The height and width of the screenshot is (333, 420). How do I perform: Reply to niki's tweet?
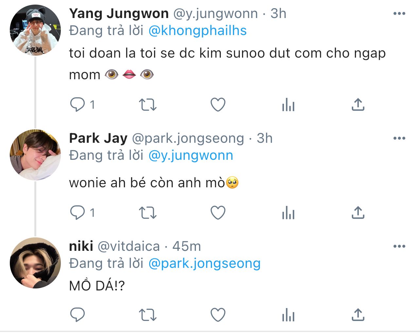coord(78,315)
